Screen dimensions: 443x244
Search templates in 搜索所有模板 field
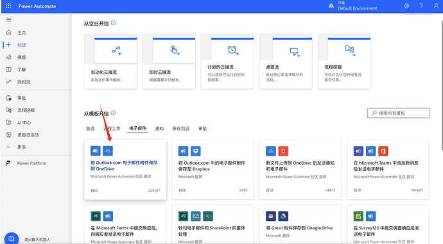pos(398,113)
